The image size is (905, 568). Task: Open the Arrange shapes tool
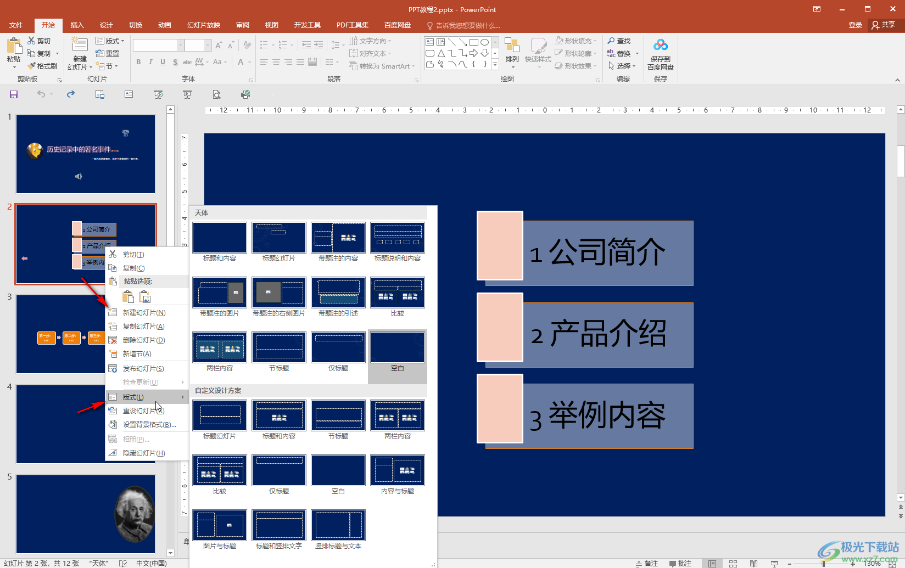pos(512,52)
